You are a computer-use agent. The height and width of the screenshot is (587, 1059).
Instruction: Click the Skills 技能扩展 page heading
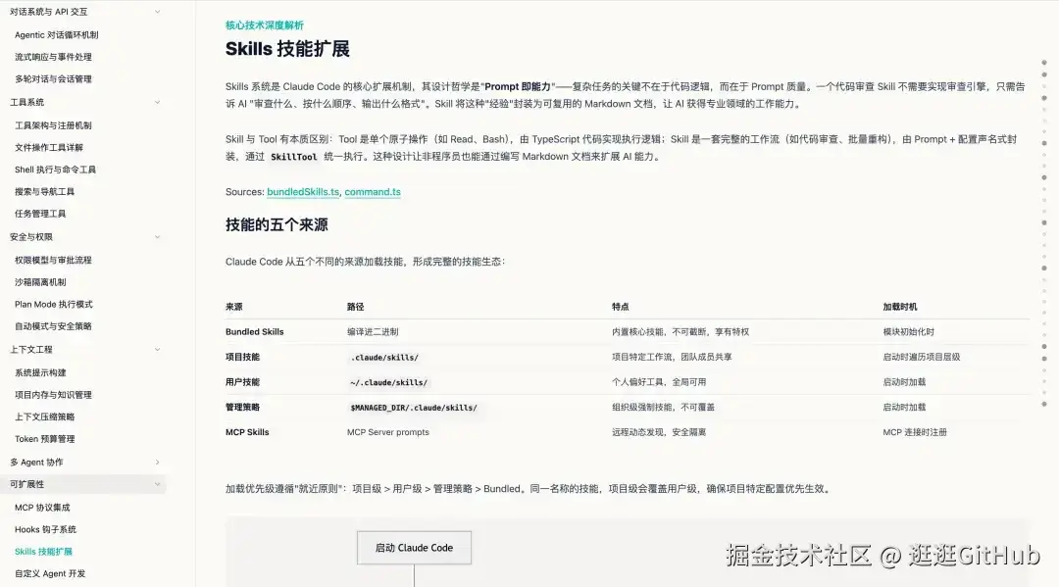tap(287, 49)
